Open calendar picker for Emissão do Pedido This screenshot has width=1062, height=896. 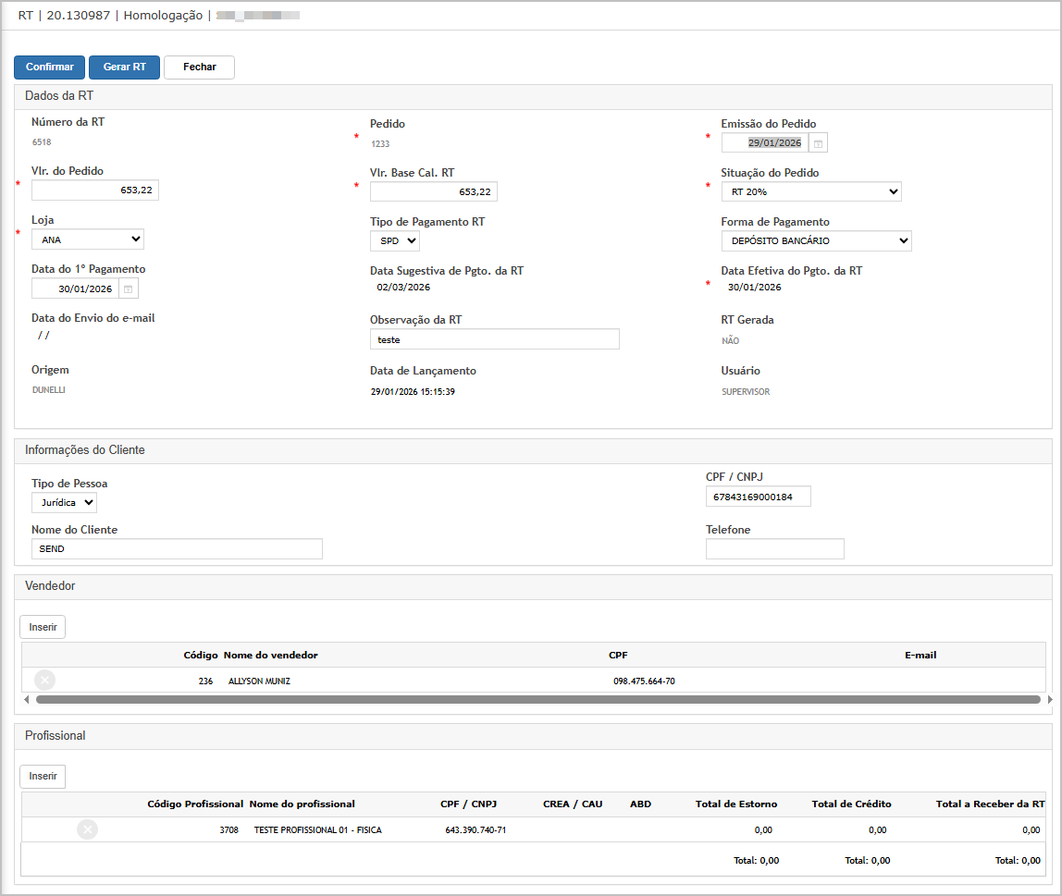pyautogui.click(x=819, y=143)
